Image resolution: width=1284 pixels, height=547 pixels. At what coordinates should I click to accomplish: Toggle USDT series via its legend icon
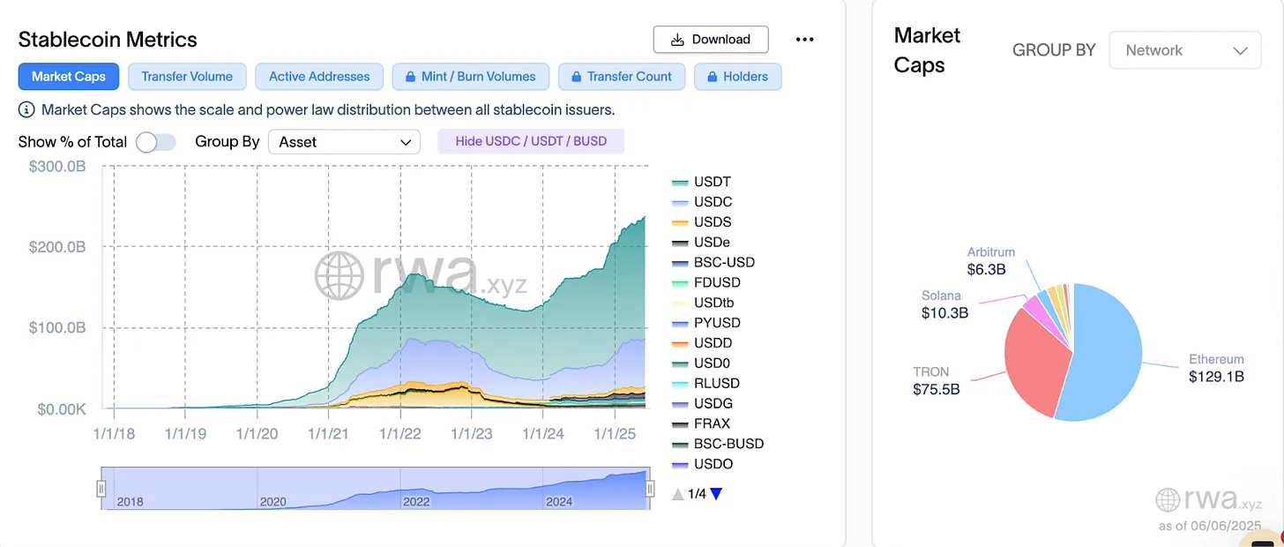click(679, 182)
